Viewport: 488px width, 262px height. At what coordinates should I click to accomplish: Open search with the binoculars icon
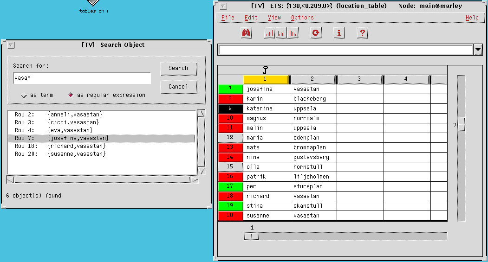[246, 32]
